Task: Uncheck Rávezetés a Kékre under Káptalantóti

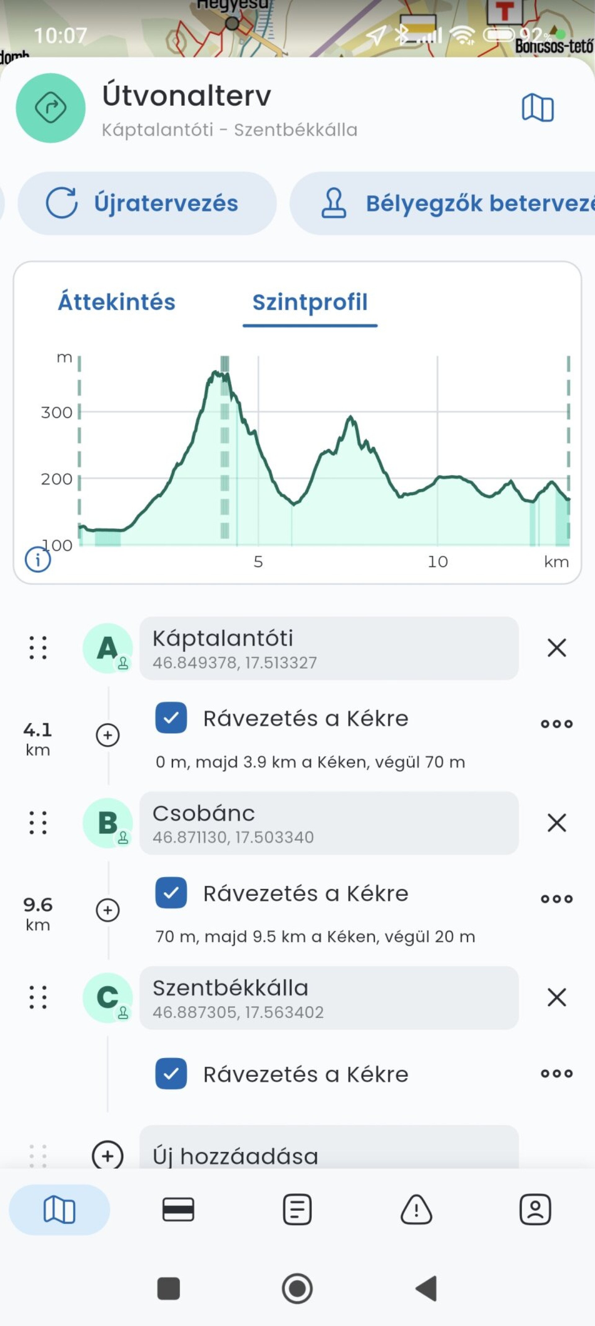Action: [171, 717]
